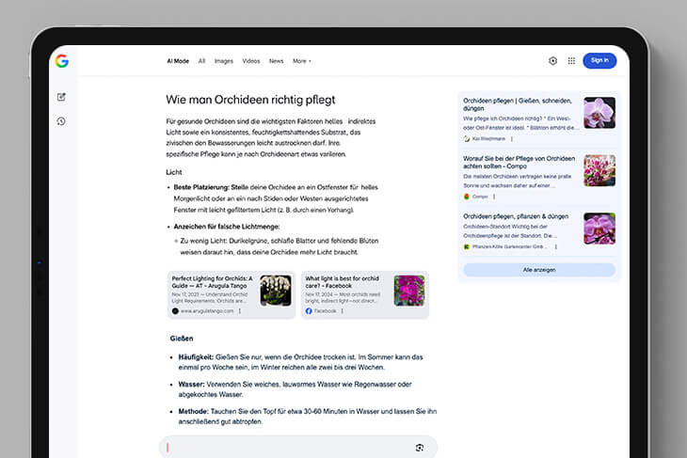687x458 pixels.
Task: Switch to the All tab
Action: tap(201, 61)
